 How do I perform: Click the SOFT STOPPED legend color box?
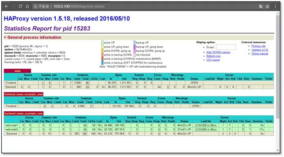pyautogui.click(x=102, y=63)
